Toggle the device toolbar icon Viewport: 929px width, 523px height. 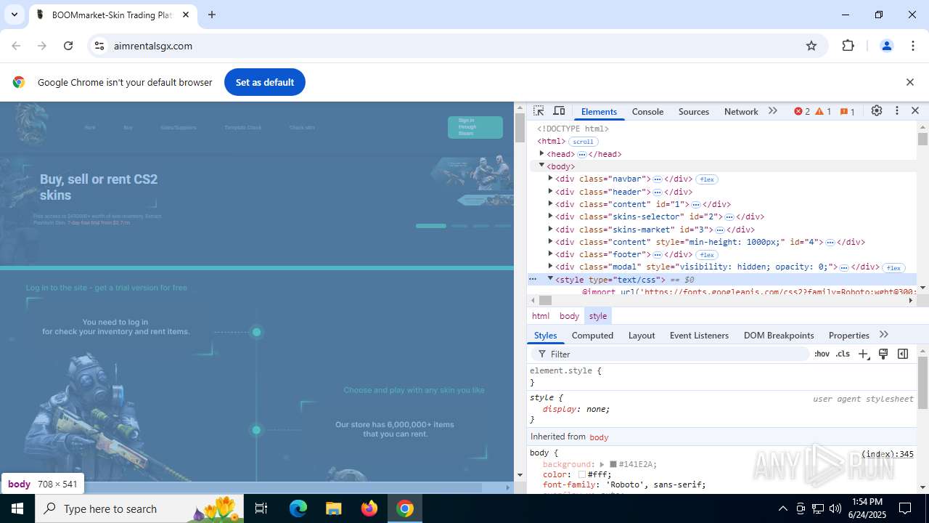(x=559, y=111)
